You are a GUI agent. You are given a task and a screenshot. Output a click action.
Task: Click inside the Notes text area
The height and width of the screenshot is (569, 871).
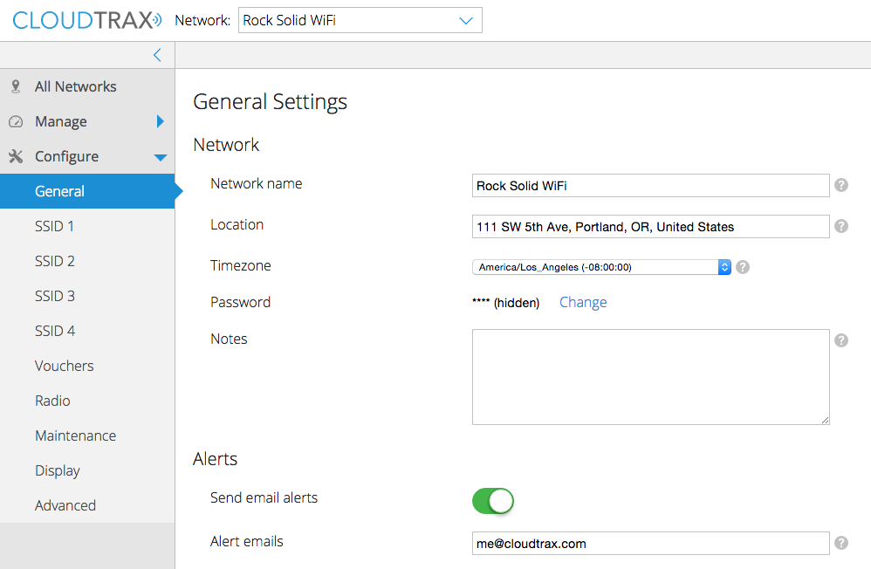[650, 376]
